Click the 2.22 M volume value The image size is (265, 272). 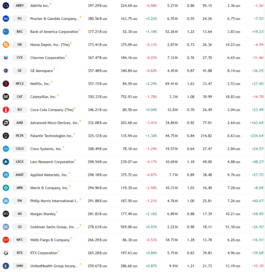pyautogui.click(x=173, y=227)
